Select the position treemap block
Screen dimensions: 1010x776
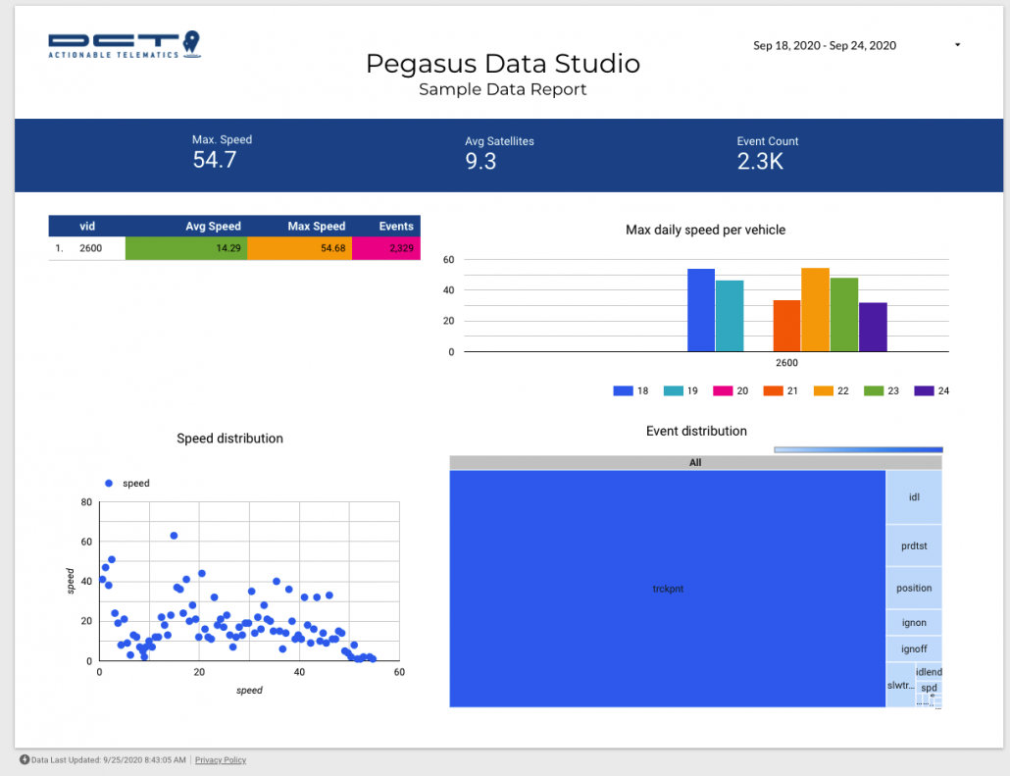click(x=914, y=588)
